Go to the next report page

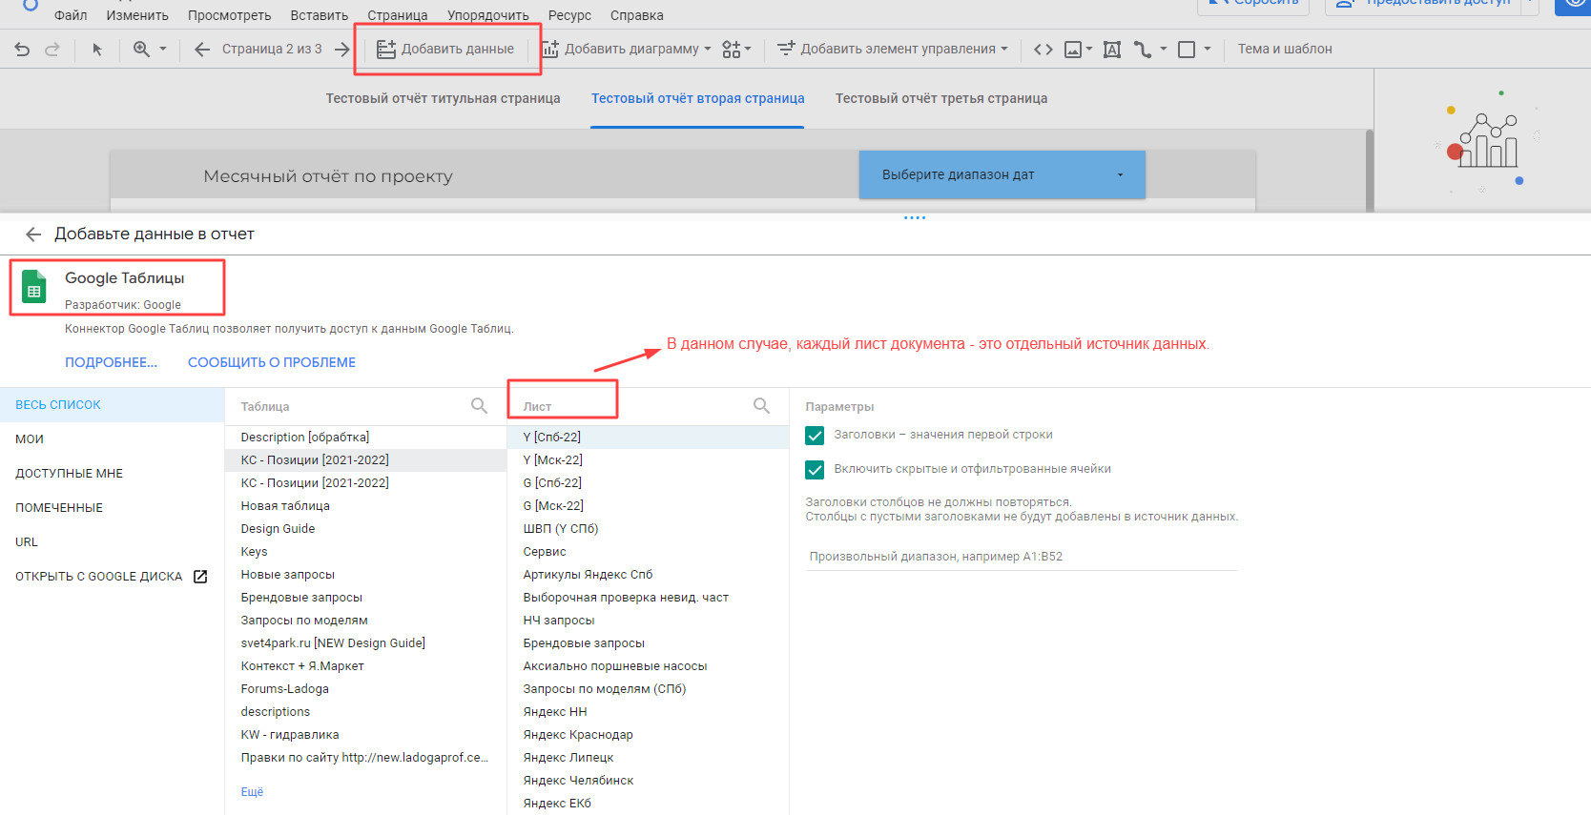[341, 50]
